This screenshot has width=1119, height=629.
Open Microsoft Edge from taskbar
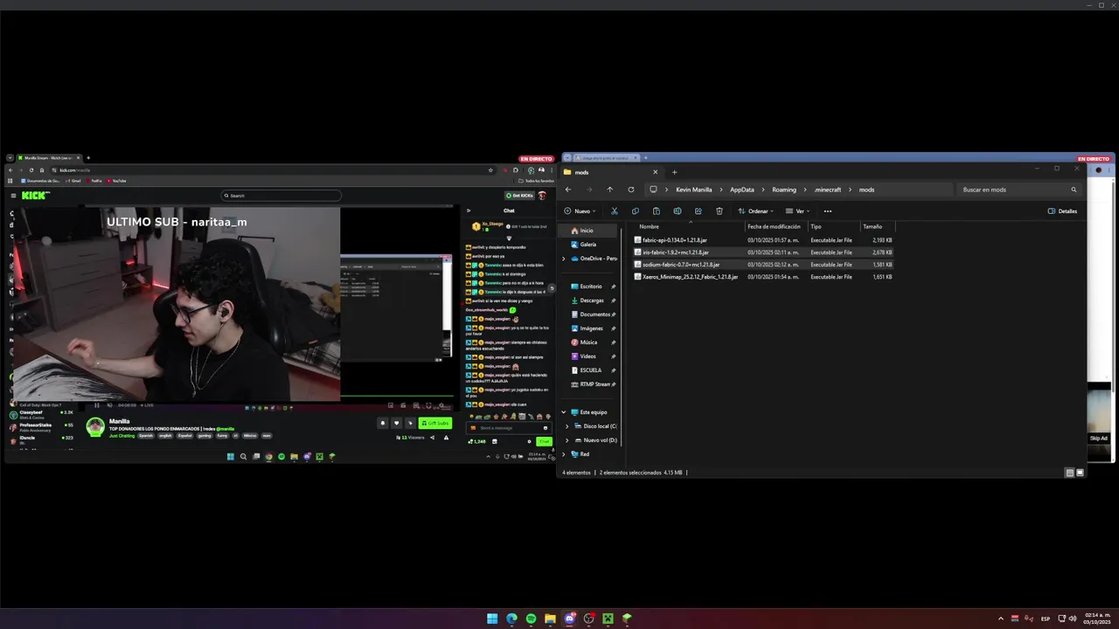point(511,619)
